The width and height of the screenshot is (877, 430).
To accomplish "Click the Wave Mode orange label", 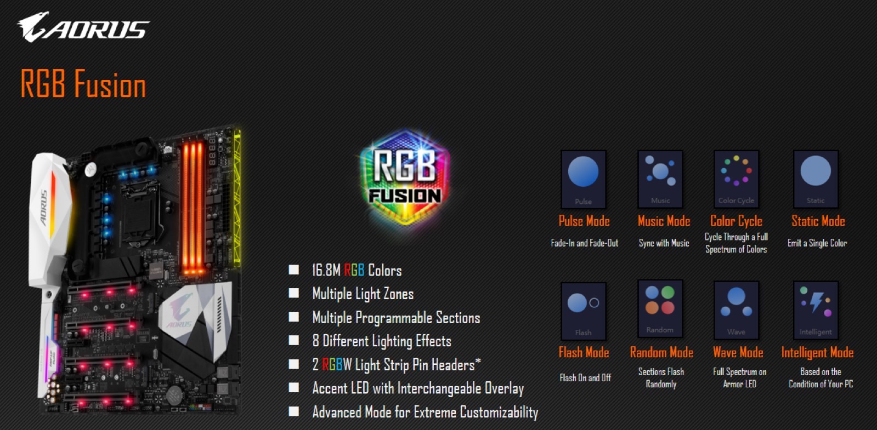I will tap(738, 352).
